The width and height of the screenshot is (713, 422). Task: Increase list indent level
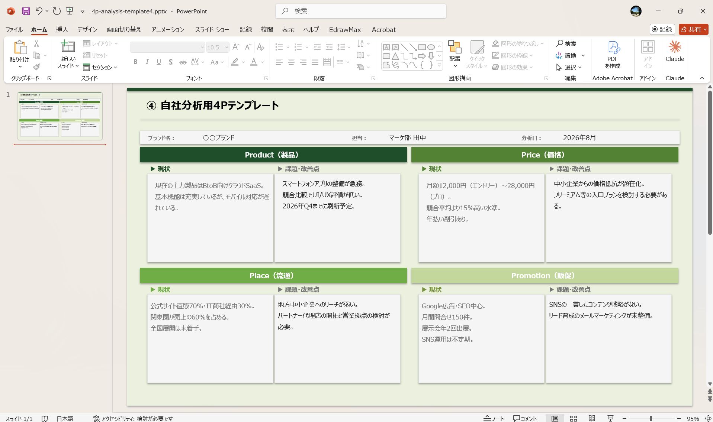[x=329, y=47]
